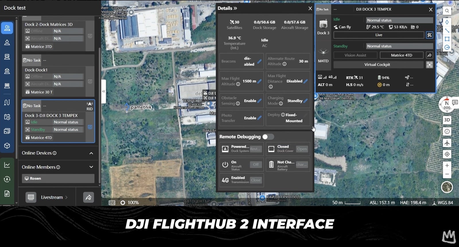Click Off for Aircraft Status
This screenshot has height=247, width=459.
(256, 165)
